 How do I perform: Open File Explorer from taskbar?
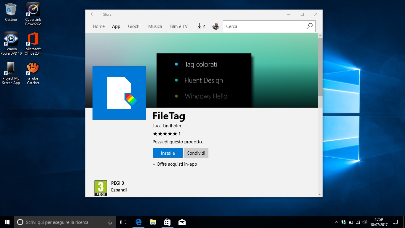pos(153,222)
